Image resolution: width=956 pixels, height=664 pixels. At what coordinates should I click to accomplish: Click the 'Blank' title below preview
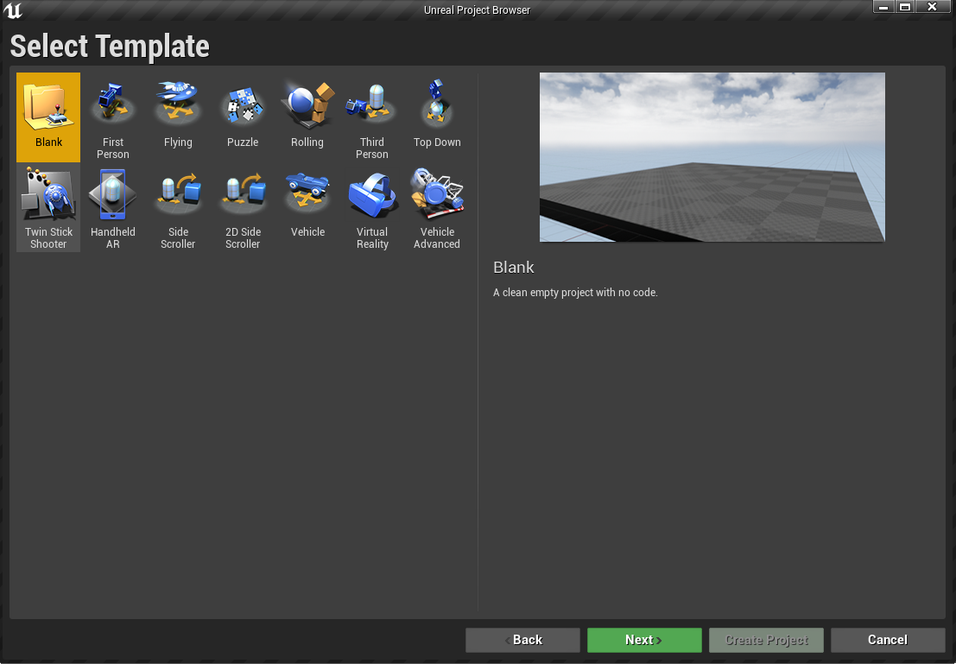coord(513,267)
